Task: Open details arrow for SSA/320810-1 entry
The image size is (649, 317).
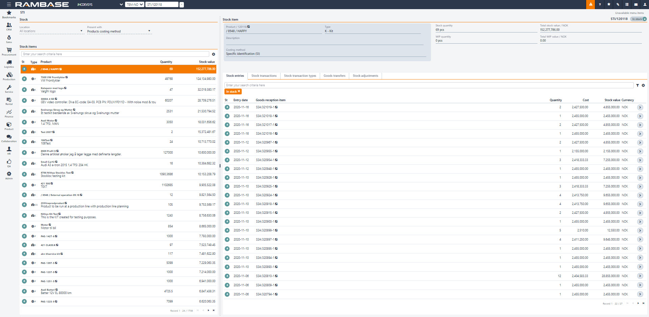Action: pos(640,276)
